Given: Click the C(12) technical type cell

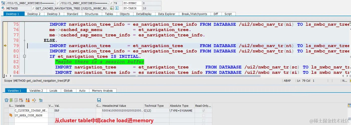Looking at the screenshot, I should pos(156,110).
